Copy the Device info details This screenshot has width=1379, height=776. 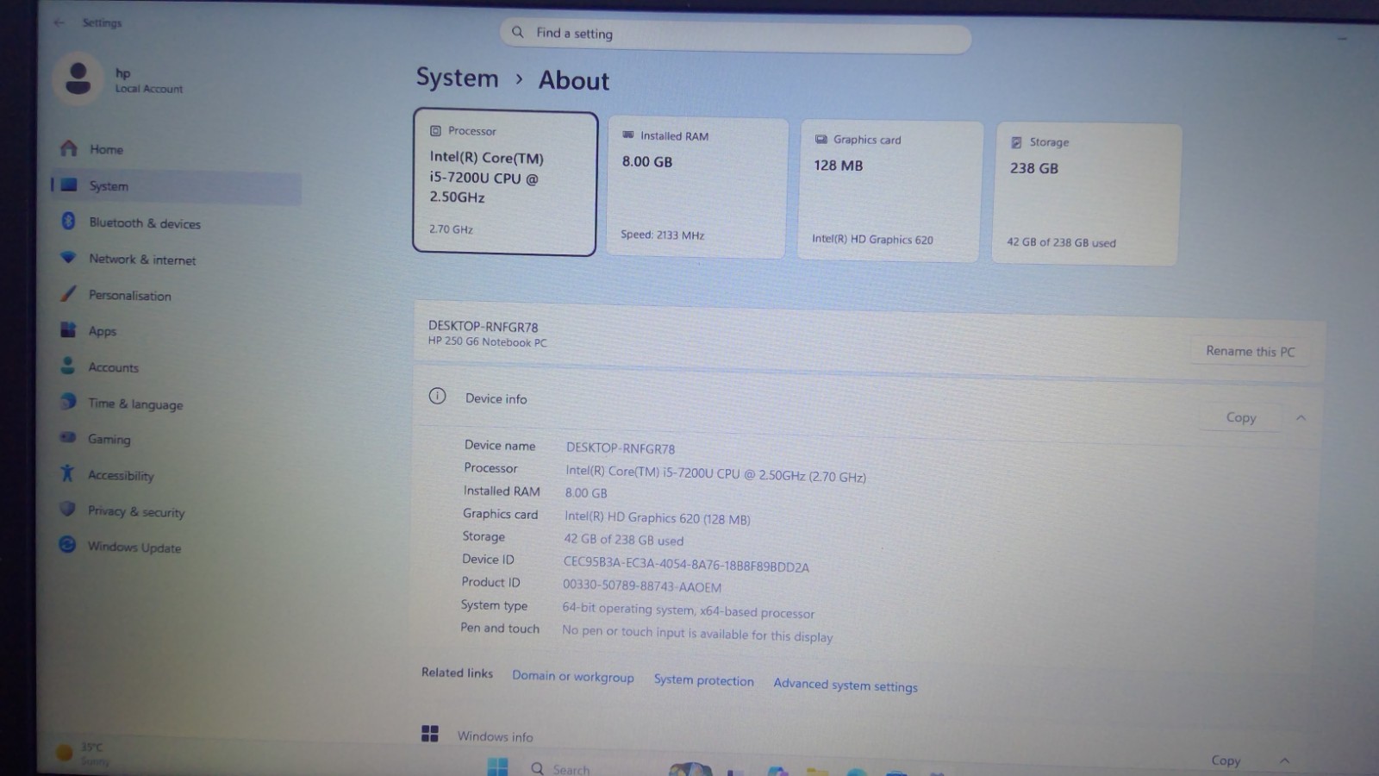1241,417
